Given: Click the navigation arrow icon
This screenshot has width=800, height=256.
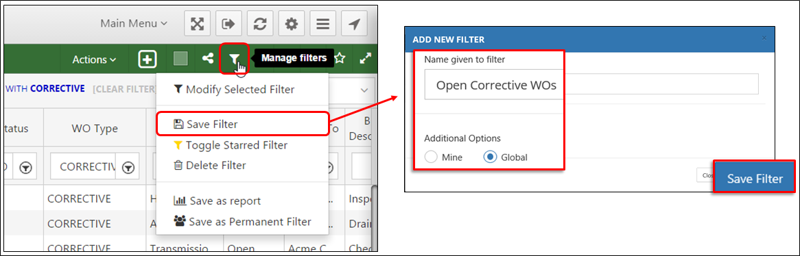Looking at the screenshot, I should pyautogui.click(x=354, y=23).
